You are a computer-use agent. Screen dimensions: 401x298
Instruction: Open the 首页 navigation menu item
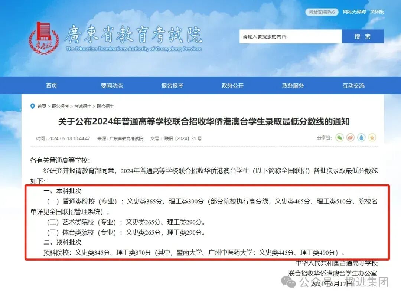pos(51,86)
